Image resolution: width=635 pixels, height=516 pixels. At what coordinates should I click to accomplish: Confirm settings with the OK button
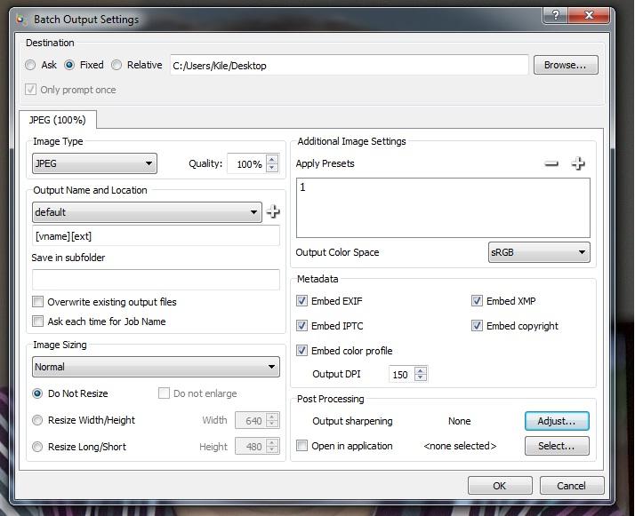500,486
